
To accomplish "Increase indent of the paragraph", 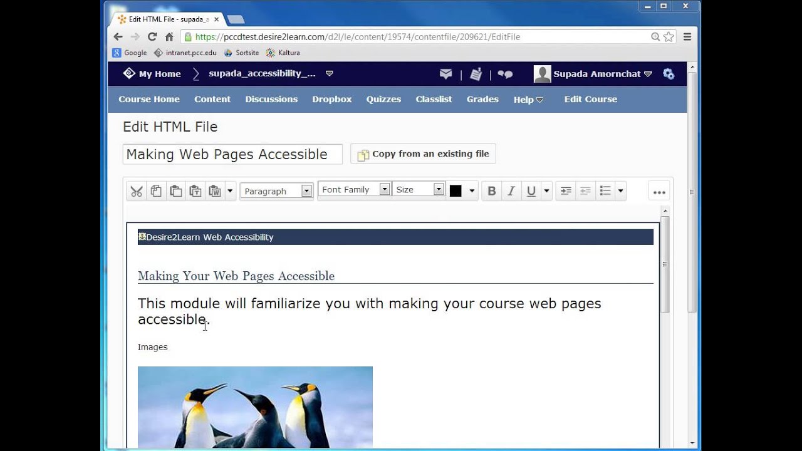I will (566, 191).
